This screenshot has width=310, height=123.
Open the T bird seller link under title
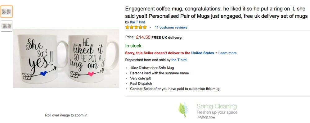[137, 22]
